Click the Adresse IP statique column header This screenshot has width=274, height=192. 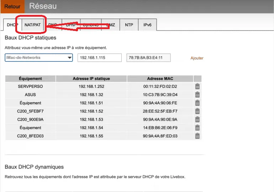click(x=91, y=78)
